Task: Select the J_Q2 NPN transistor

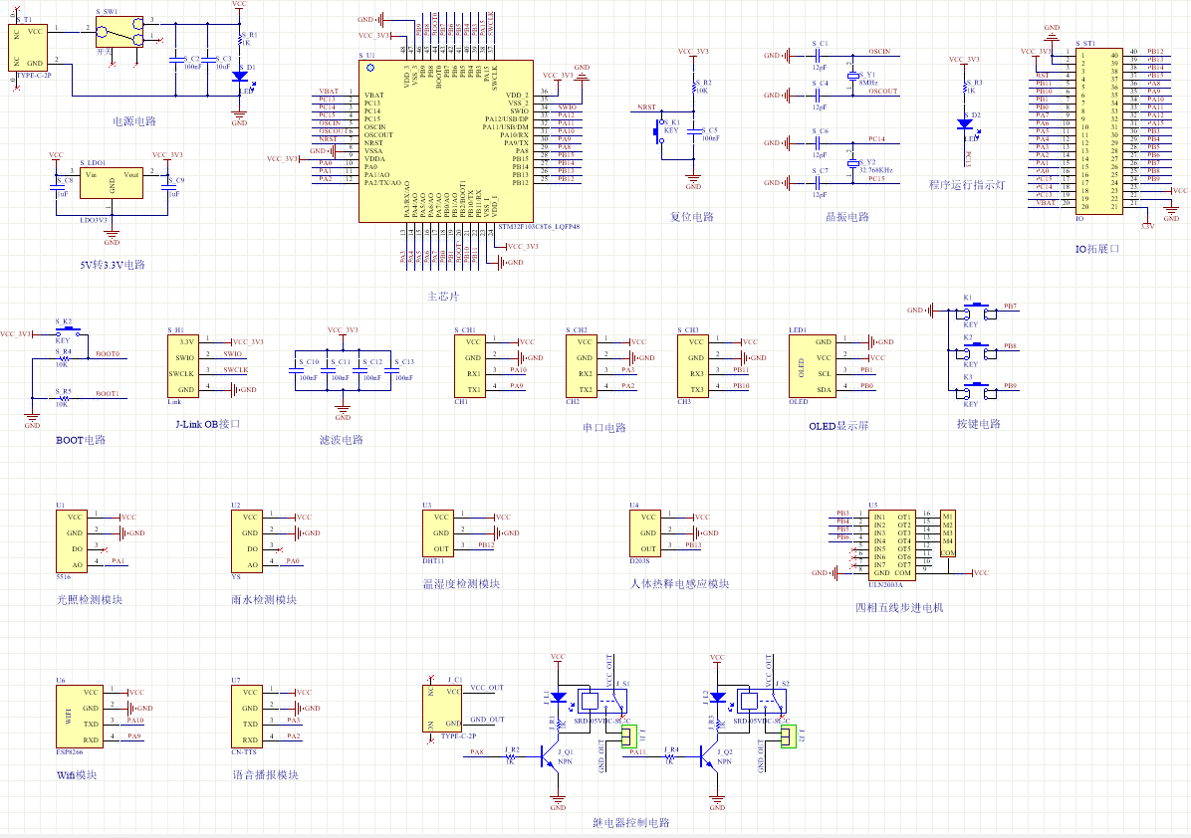Action: click(x=708, y=756)
